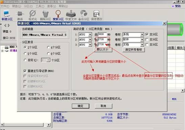Open the Disk (硬盘) menu

(16, 6)
